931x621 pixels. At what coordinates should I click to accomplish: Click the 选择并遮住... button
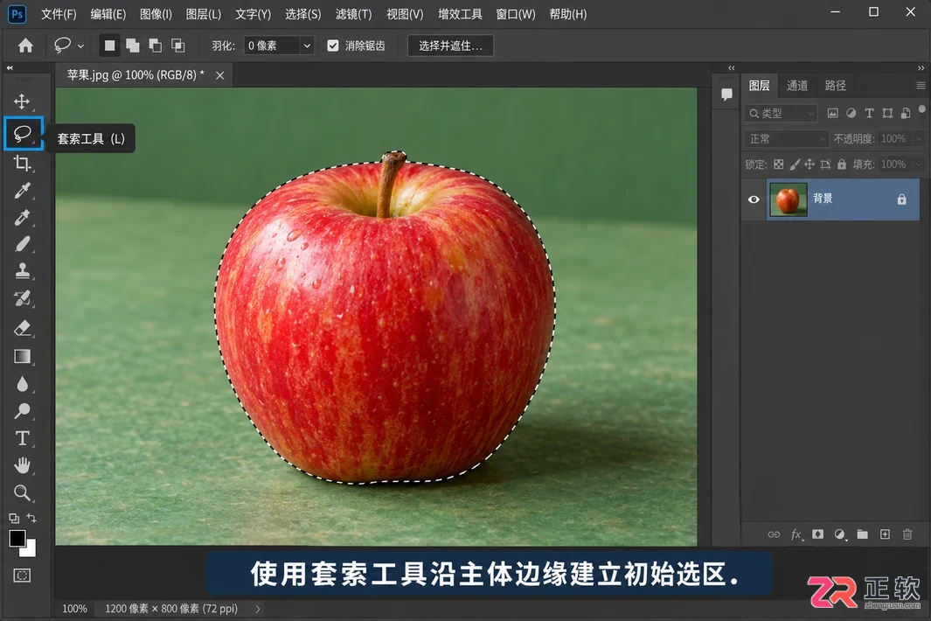pos(451,45)
